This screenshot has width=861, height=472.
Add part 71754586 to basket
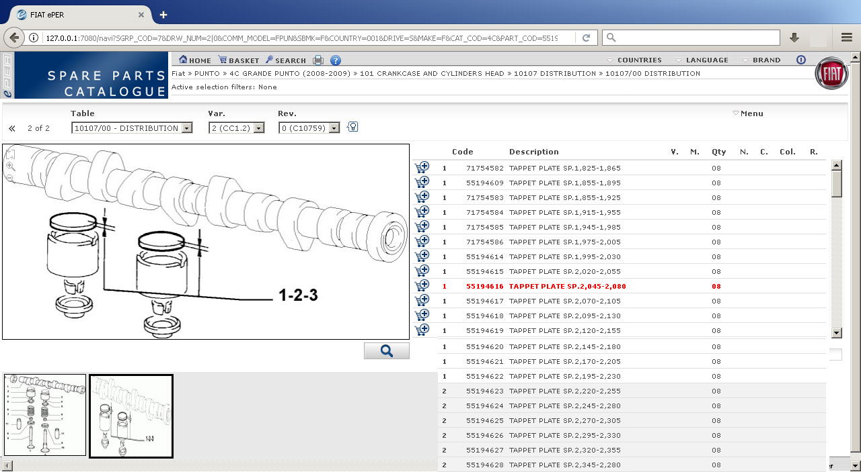(x=422, y=242)
